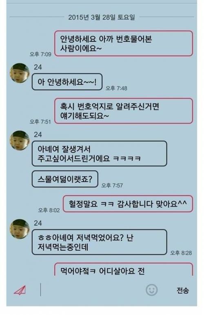204x315 pixels.
Task: Tap the 전송 send button
Action: [182, 290]
